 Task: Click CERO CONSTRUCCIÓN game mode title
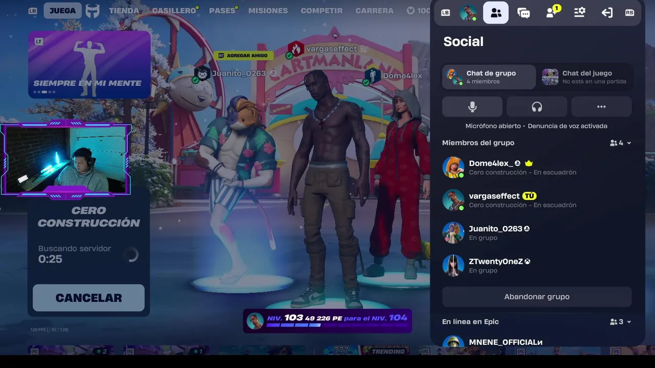89,217
